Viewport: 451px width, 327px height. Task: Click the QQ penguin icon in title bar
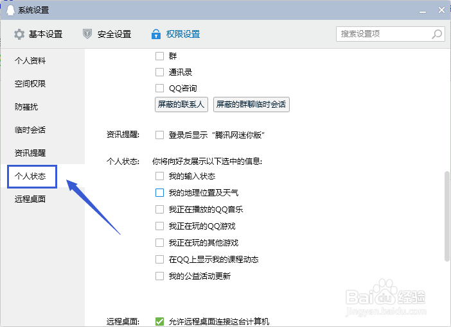(10, 10)
